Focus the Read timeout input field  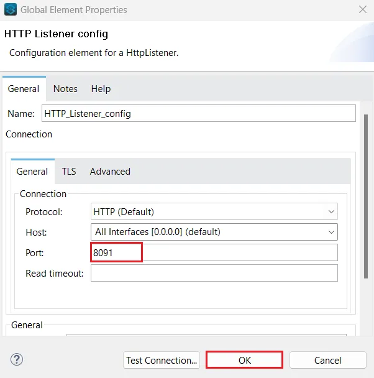214,273
